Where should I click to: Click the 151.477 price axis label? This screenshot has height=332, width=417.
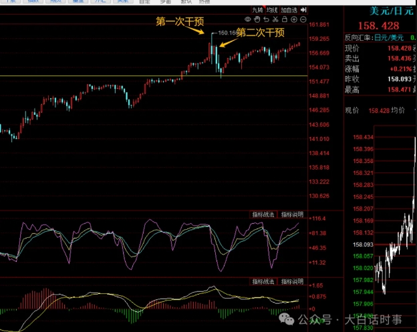(x=319, y=81)
